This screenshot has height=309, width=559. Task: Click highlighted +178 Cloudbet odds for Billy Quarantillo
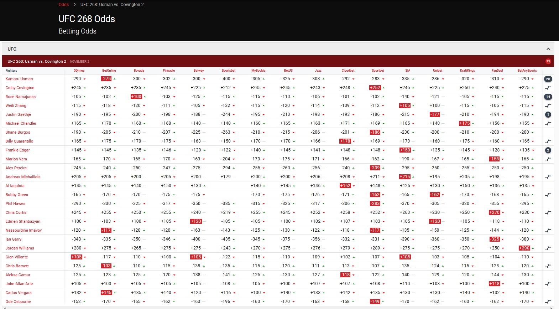[x=345, y=141]
